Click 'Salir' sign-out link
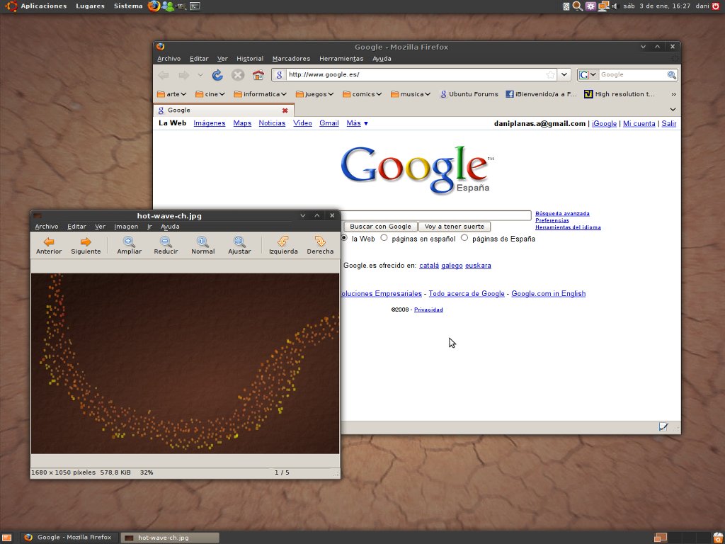This screenshot has width=725, height=544. pyautogui.click(x=668, y=123)
